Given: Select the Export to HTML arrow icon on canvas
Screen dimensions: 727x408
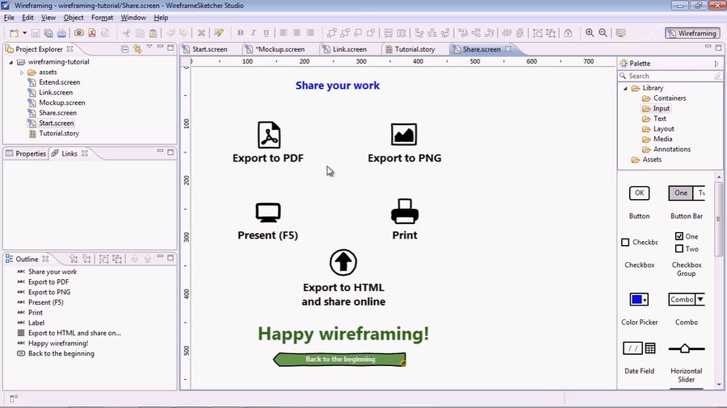Looking at the screenshot, I should coord(343,262).
